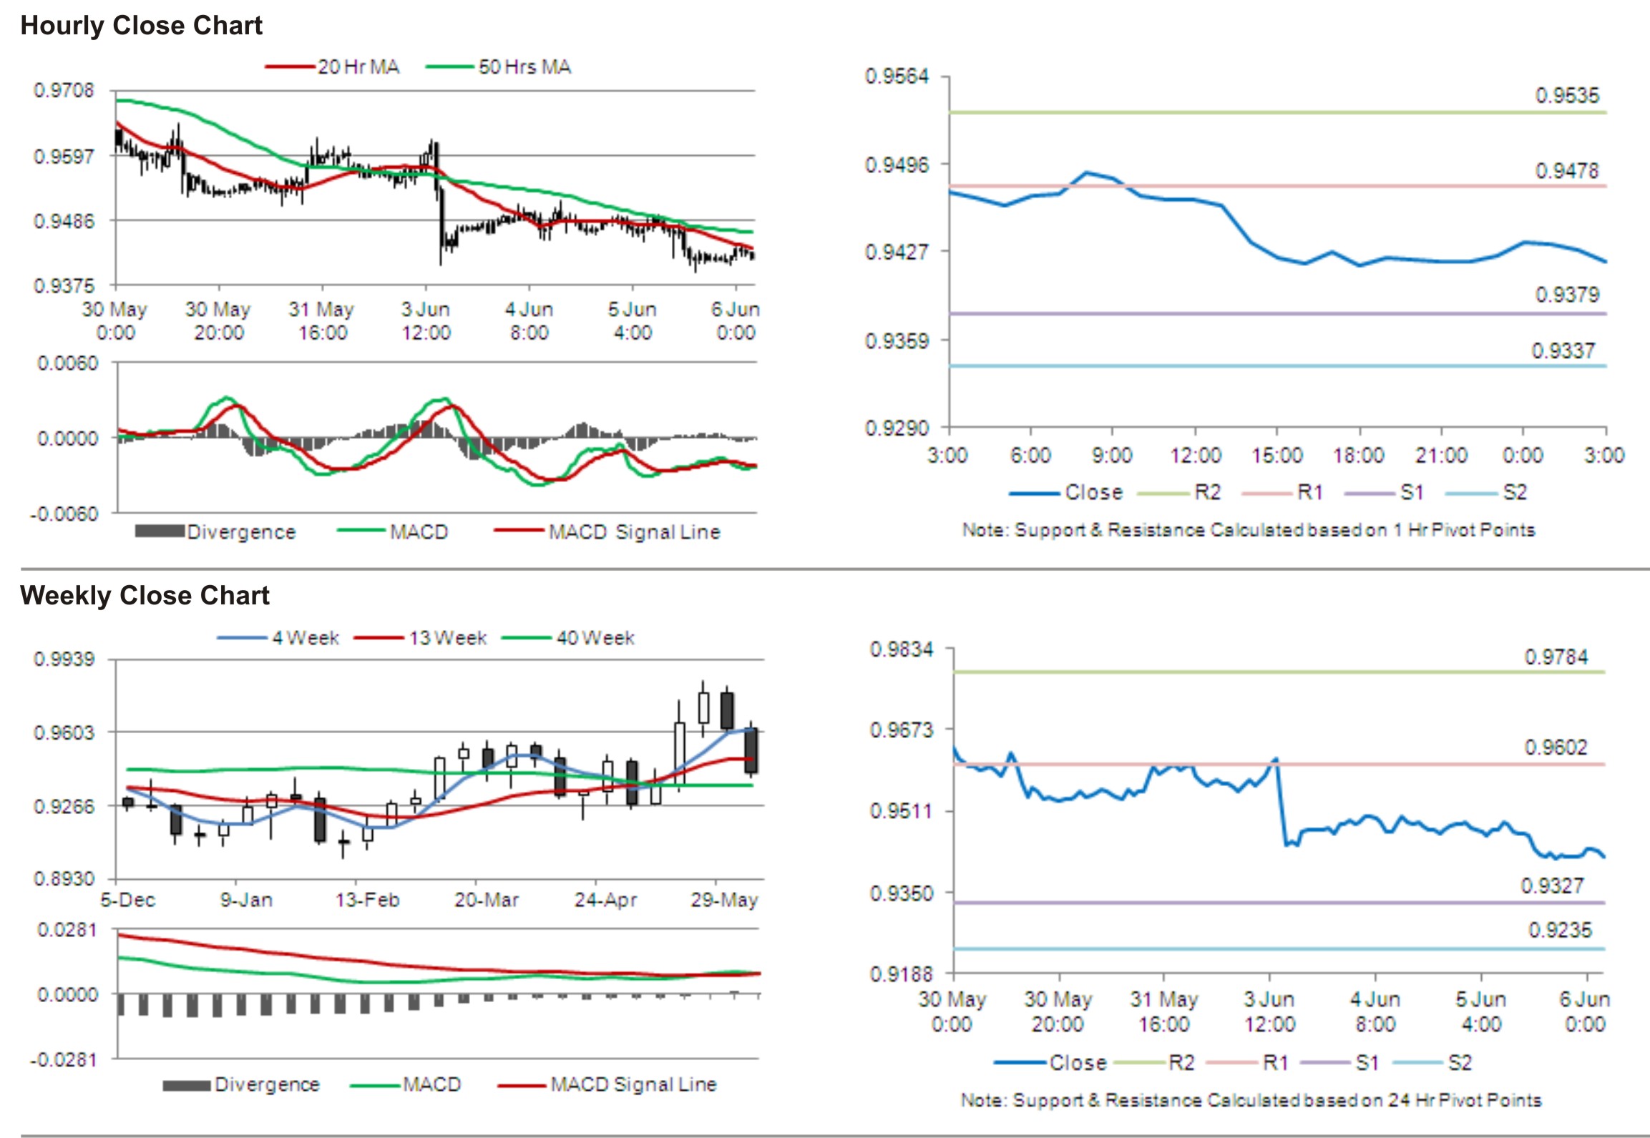
Task: Click the 0.9939 weekly chart axis label
Action: [64, 659]
